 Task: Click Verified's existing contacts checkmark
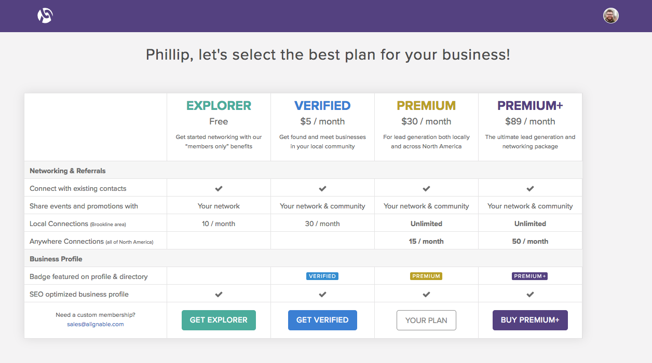point(322,188)
